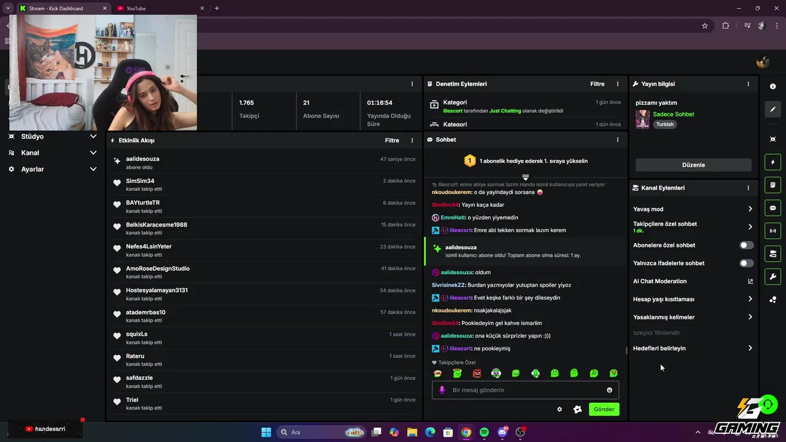
Task: Toggle Abonelere özel sohbet switch
Action: (x=746, y=246)
